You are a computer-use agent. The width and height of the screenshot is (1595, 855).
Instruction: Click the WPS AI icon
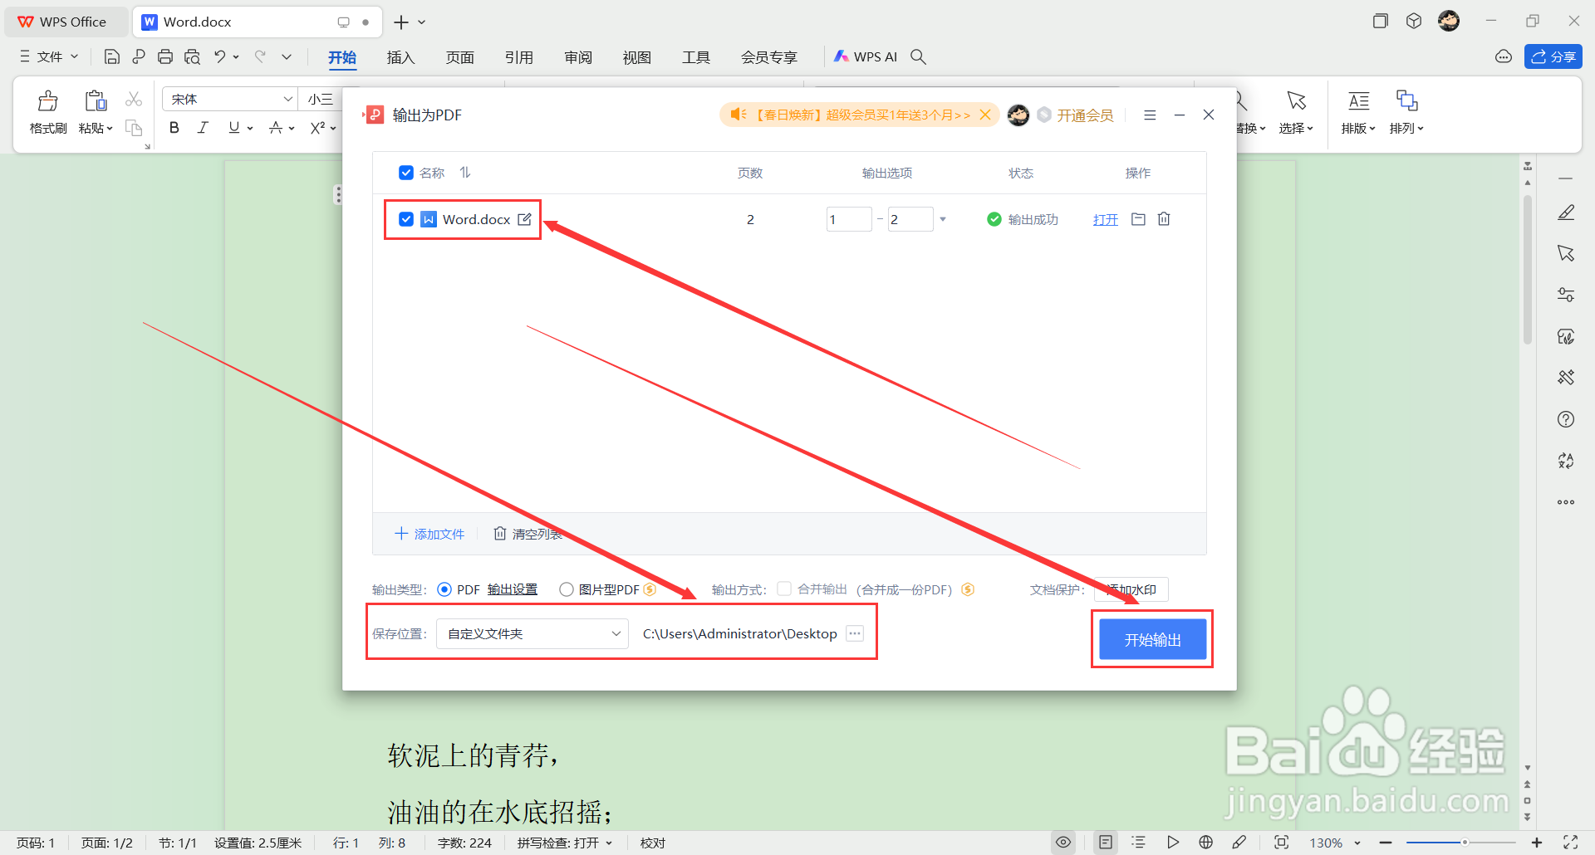[842, 56]
